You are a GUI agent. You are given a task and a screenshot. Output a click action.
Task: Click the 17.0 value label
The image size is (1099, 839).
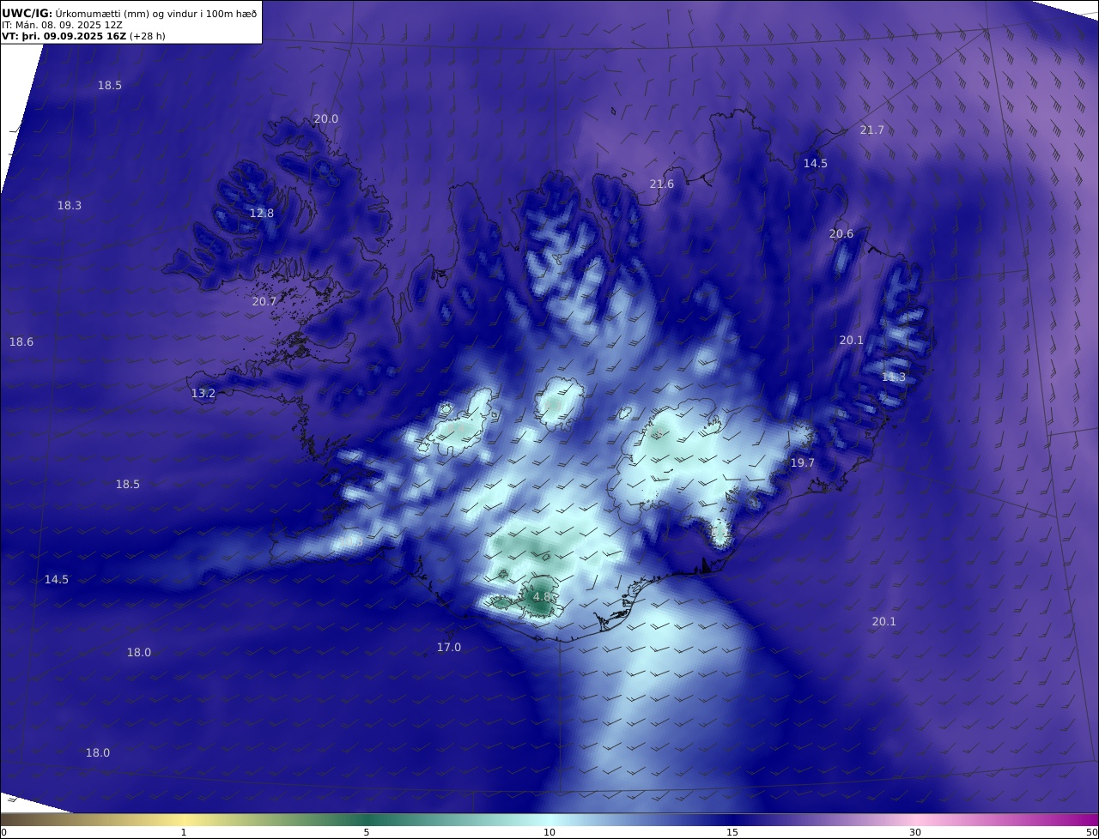449,648
